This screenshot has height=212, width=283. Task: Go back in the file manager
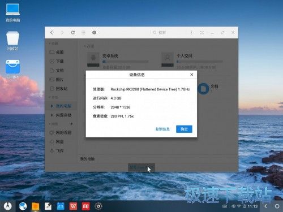pos(52,33)
